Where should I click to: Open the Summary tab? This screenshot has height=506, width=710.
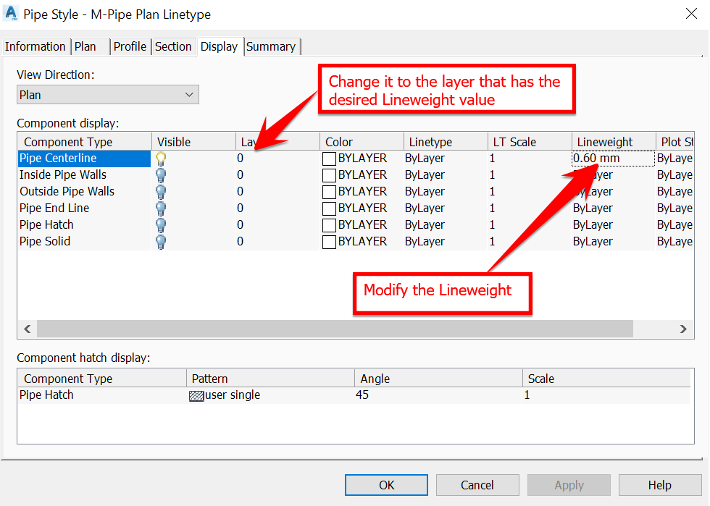point(271,46)
